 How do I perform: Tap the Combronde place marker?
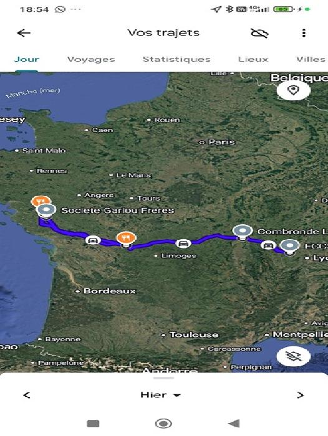(x=243, y=232)
